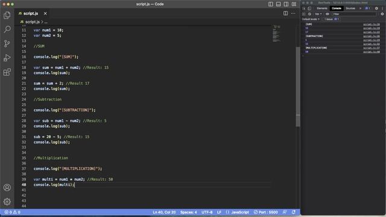Viewport: 386px width, 217px height.
Task: Toggle live expression eye icon
Action: 327,14
